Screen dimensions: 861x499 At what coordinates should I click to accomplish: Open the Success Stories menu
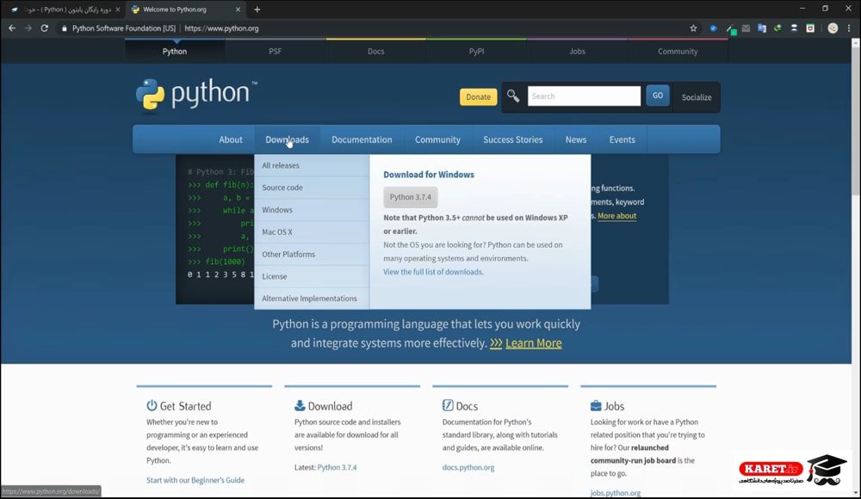pos(513,139)
